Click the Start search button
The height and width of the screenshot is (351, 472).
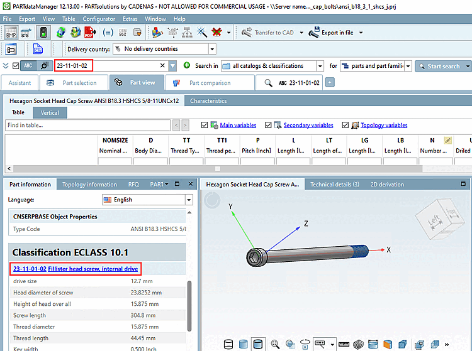[x=440, y=66]
